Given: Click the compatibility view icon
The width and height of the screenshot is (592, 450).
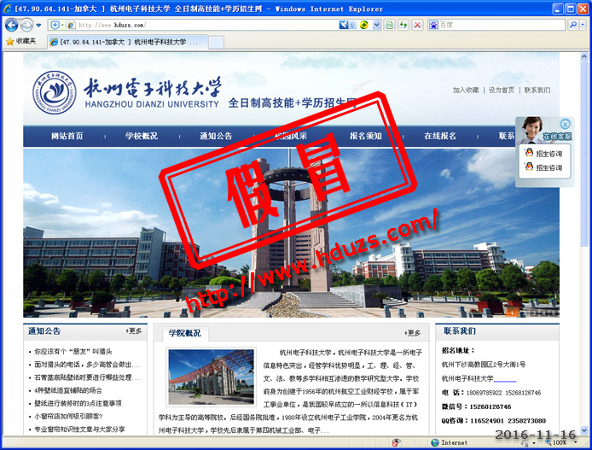Looking at the screenshot, I should [x=389, y=26].
